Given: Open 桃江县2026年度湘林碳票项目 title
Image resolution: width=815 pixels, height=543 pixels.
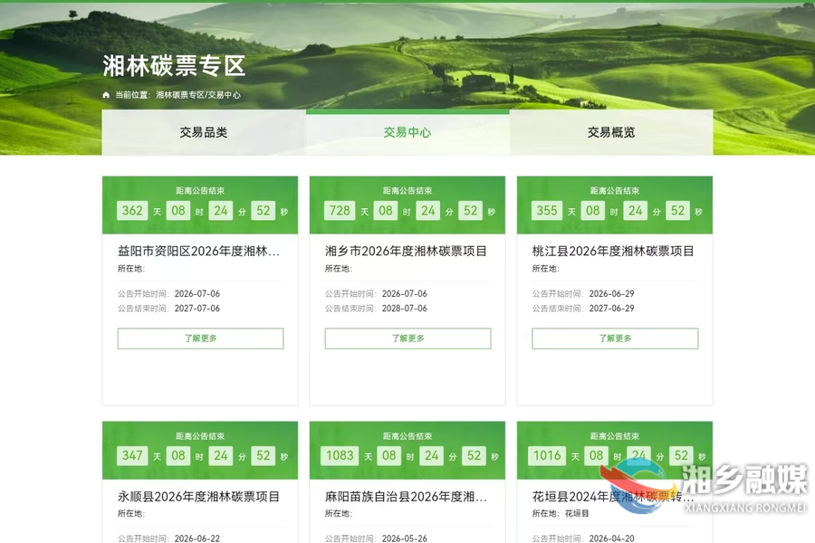Looking at the screenshot, I should (613, 252).
